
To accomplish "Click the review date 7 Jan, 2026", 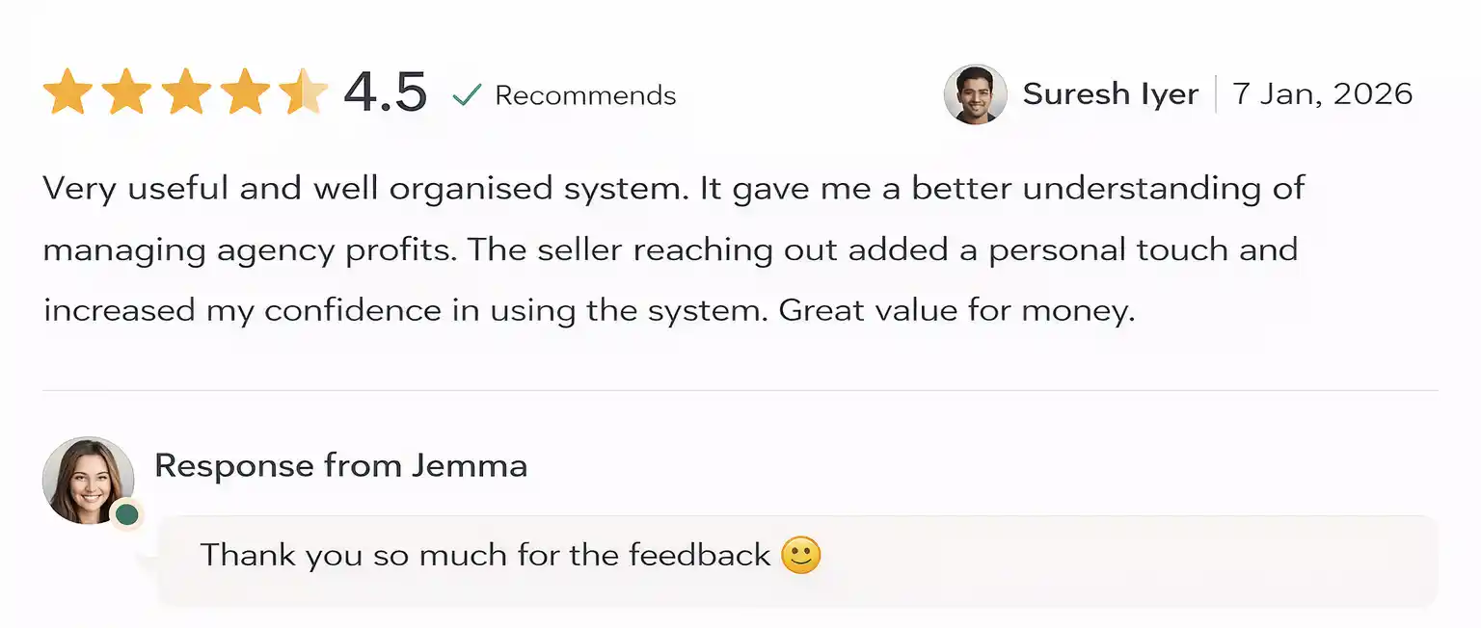I will (1322, 94).
